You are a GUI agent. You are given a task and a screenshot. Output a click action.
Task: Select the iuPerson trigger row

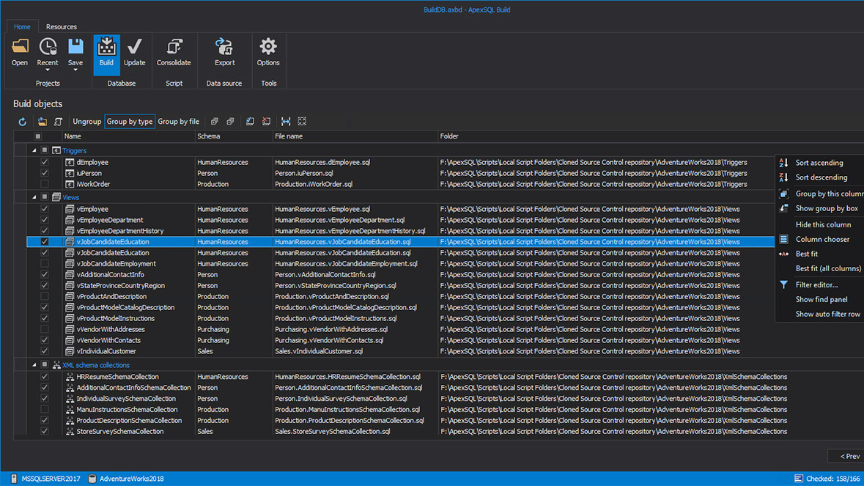click(x=401, y=174)
